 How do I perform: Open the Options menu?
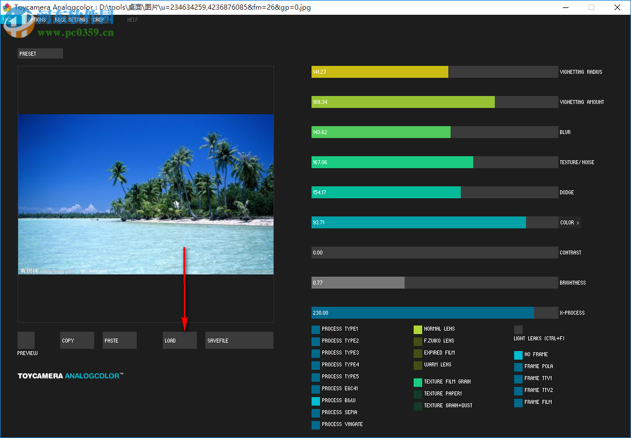[37, 20]
